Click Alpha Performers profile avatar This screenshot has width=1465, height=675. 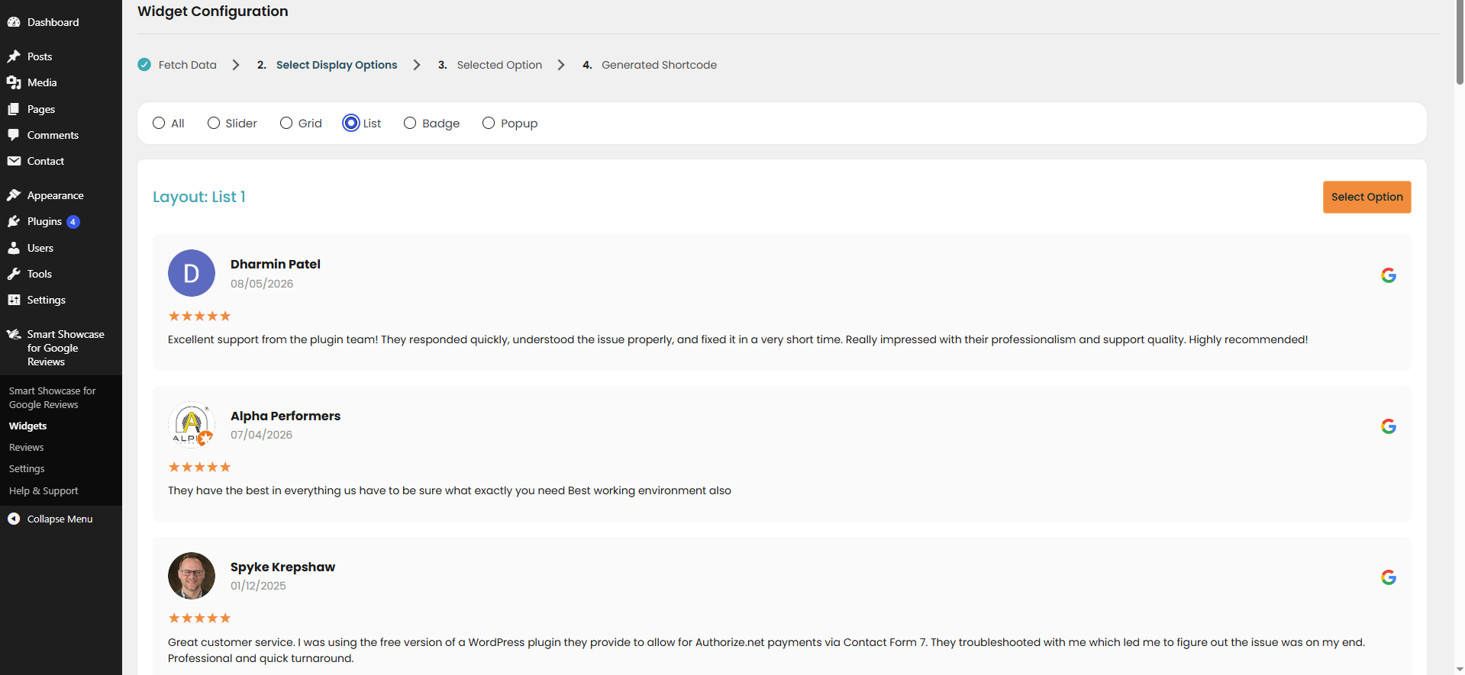point(192,424)
